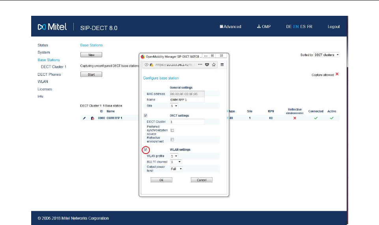
Task: Toggle the Advanced checkbox in header
Action: 221,26
